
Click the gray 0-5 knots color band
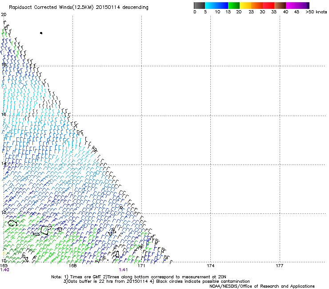click(199, 5)
